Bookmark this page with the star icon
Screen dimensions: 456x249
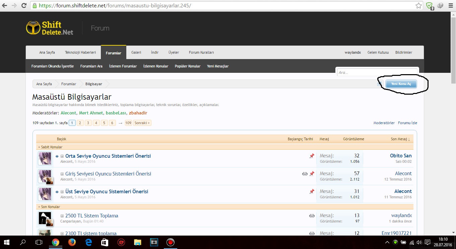418,6
